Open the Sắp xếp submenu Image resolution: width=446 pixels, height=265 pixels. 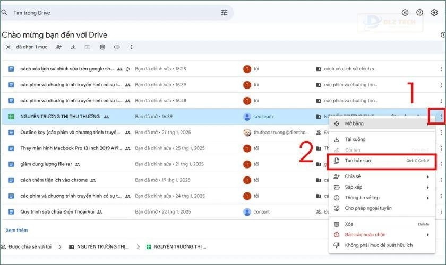(x=382, y=187)
